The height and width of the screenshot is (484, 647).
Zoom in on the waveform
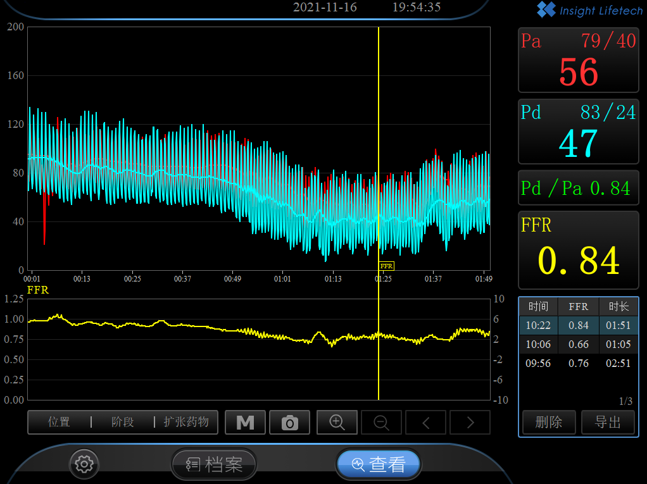[337, 423]
